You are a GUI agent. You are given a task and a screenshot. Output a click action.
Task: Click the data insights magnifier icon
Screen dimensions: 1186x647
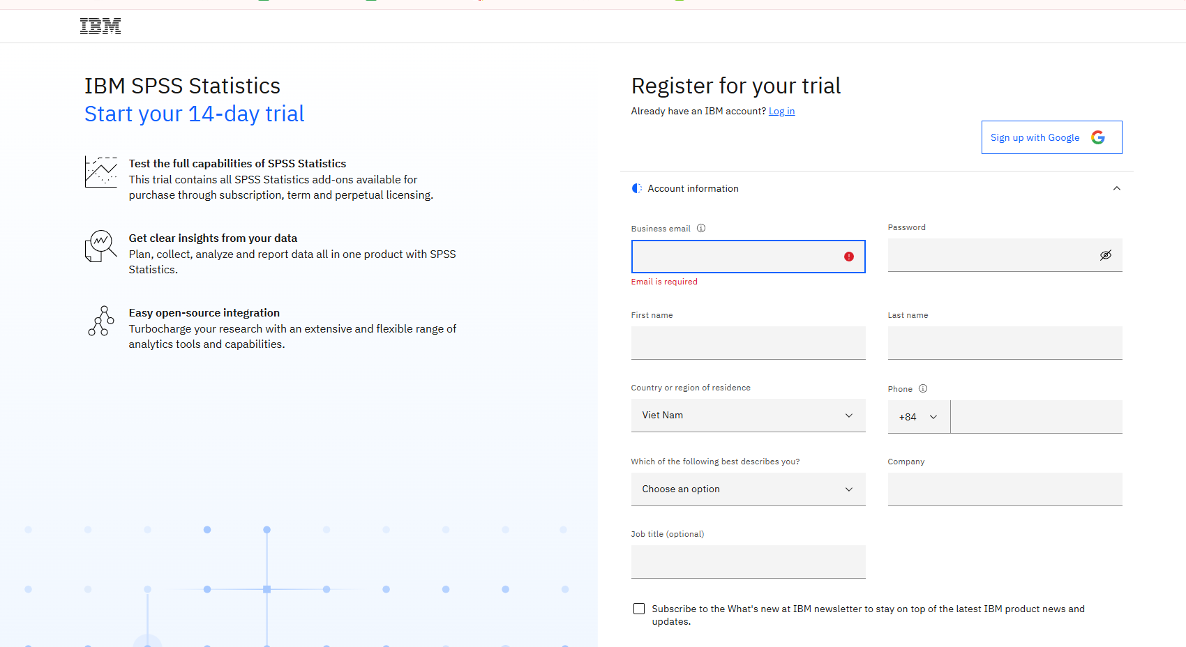pos(101,246)
